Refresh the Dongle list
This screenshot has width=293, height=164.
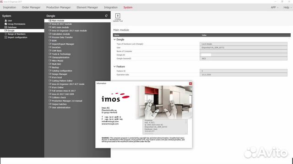click(106, 16)
